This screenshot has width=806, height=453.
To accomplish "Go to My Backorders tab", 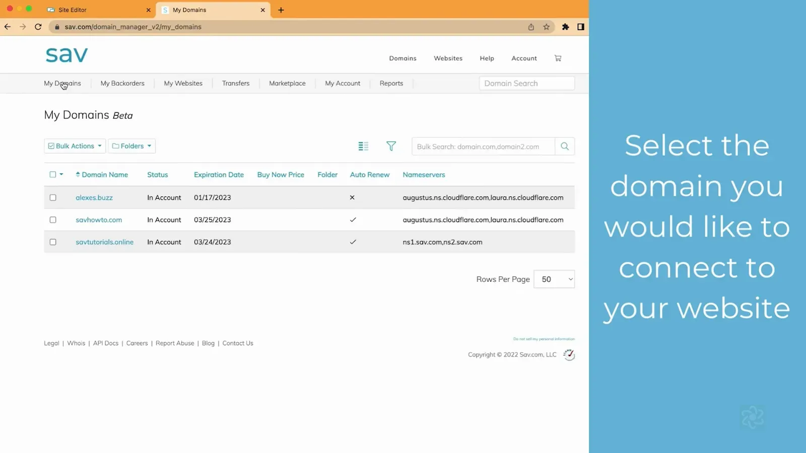I will point(122,84).
